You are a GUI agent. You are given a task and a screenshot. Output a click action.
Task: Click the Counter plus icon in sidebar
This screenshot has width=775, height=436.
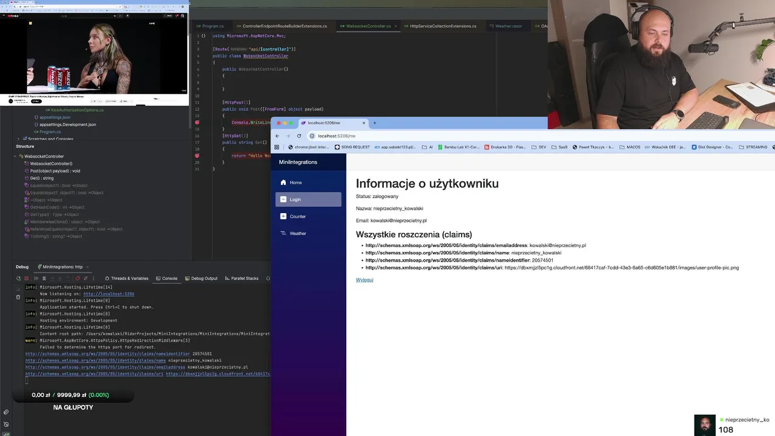[x=283, y=216]
